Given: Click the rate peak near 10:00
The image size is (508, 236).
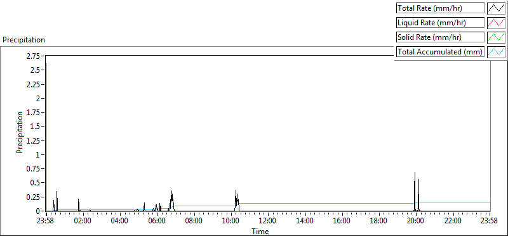Looking at the screenshot, I should tap(236, 199).
